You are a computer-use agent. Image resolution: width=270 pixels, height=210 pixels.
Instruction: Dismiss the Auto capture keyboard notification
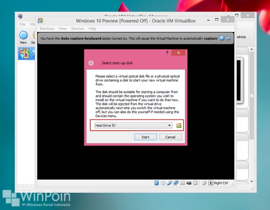(x=221, y=38)
